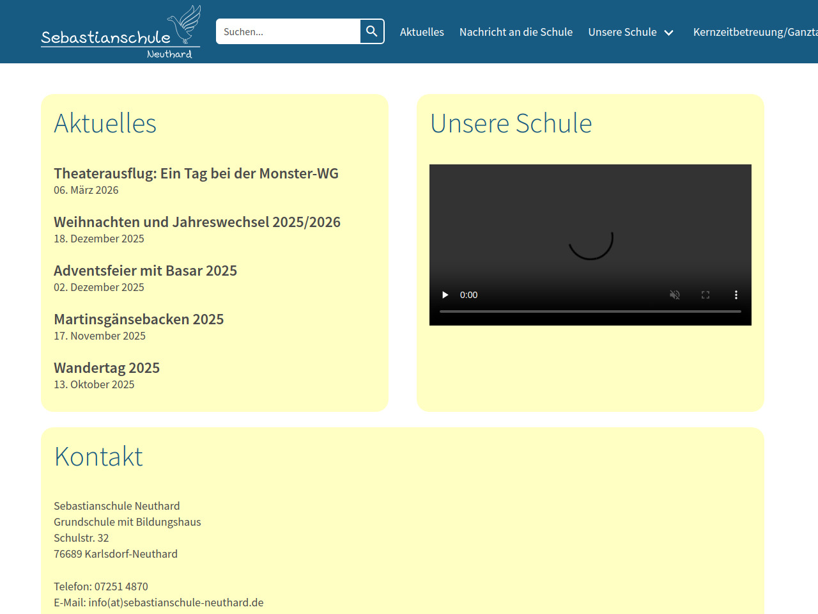Click the magnifying glass search button

click(x=372, y=31)
